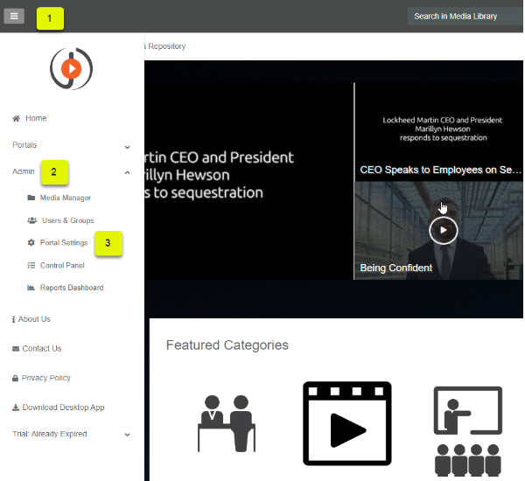
Task: Type in the Search in Media Library field
Action: (x=464, y=17)
